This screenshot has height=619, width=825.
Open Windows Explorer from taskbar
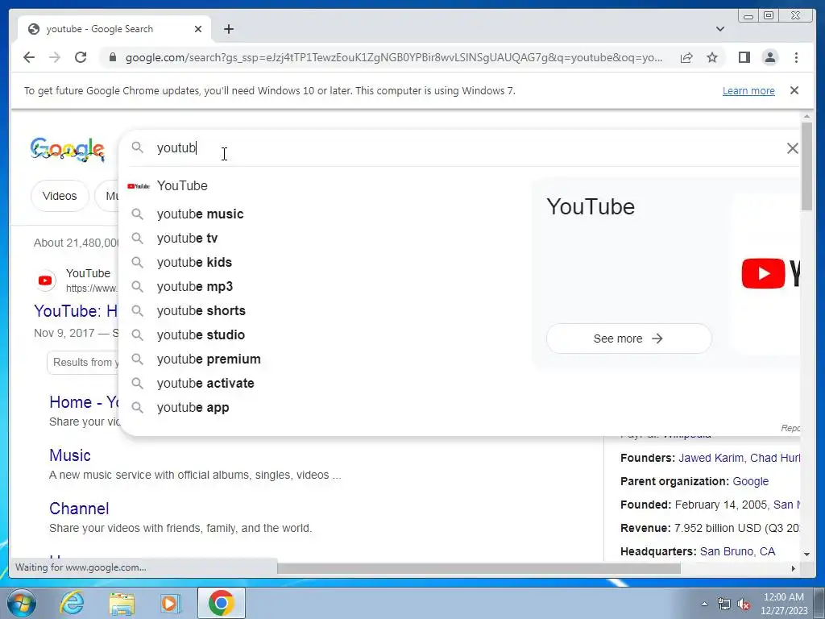(x=122, y=603)
